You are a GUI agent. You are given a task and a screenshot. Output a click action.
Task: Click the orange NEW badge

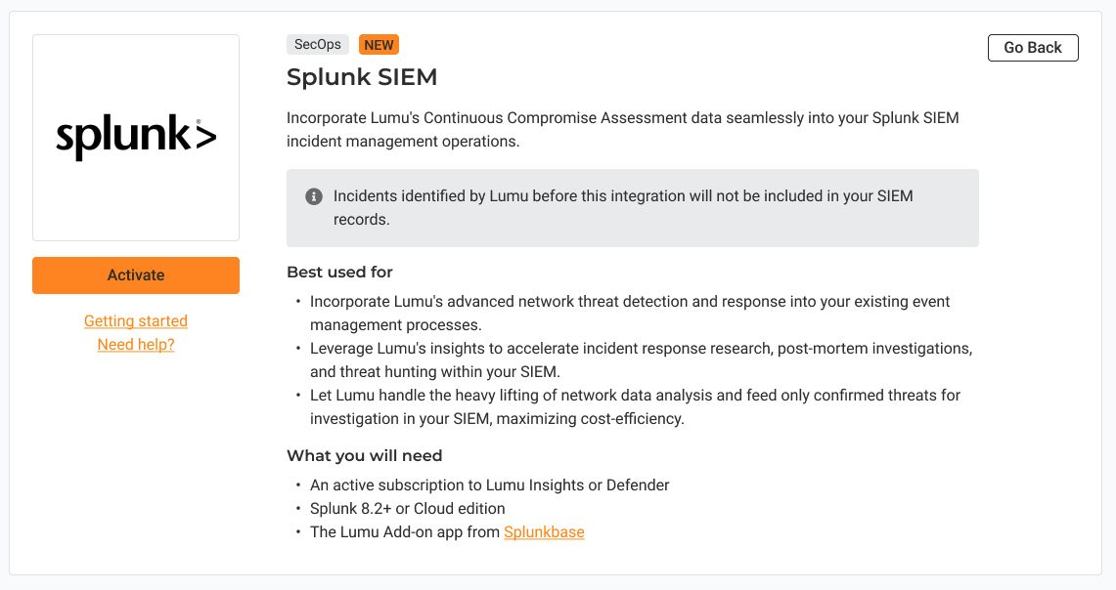tap(379, 45)
